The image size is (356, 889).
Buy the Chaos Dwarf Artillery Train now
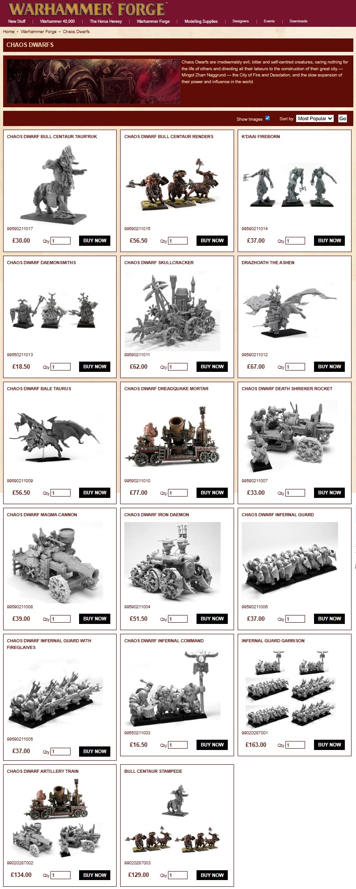coord(95,875)
